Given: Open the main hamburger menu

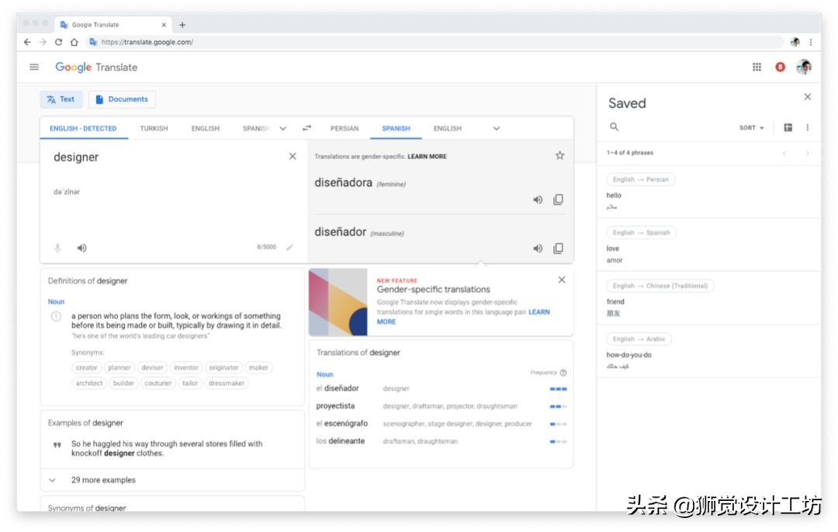Looking at the screenshot, I should tap(34, 67).
